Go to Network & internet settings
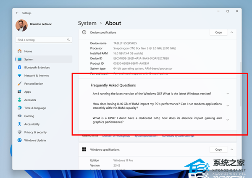 (x=44, y=76)
